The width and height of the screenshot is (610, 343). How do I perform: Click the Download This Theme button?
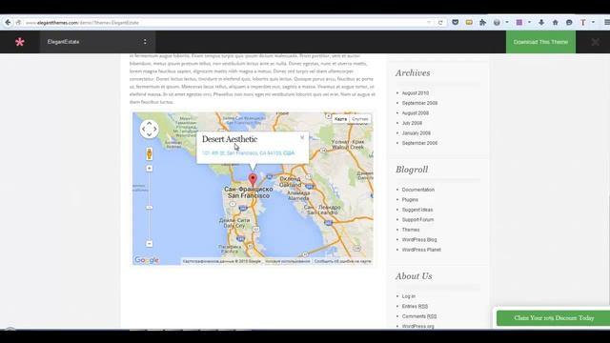[540, 42]
